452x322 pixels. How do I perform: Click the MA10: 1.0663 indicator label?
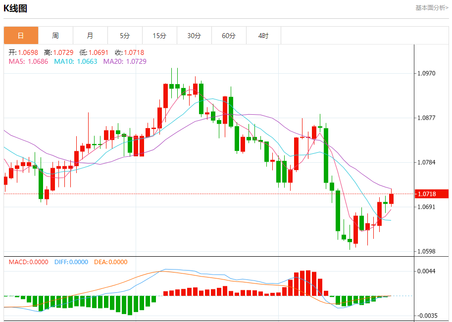pyautogui.click(x=76, y=61)
